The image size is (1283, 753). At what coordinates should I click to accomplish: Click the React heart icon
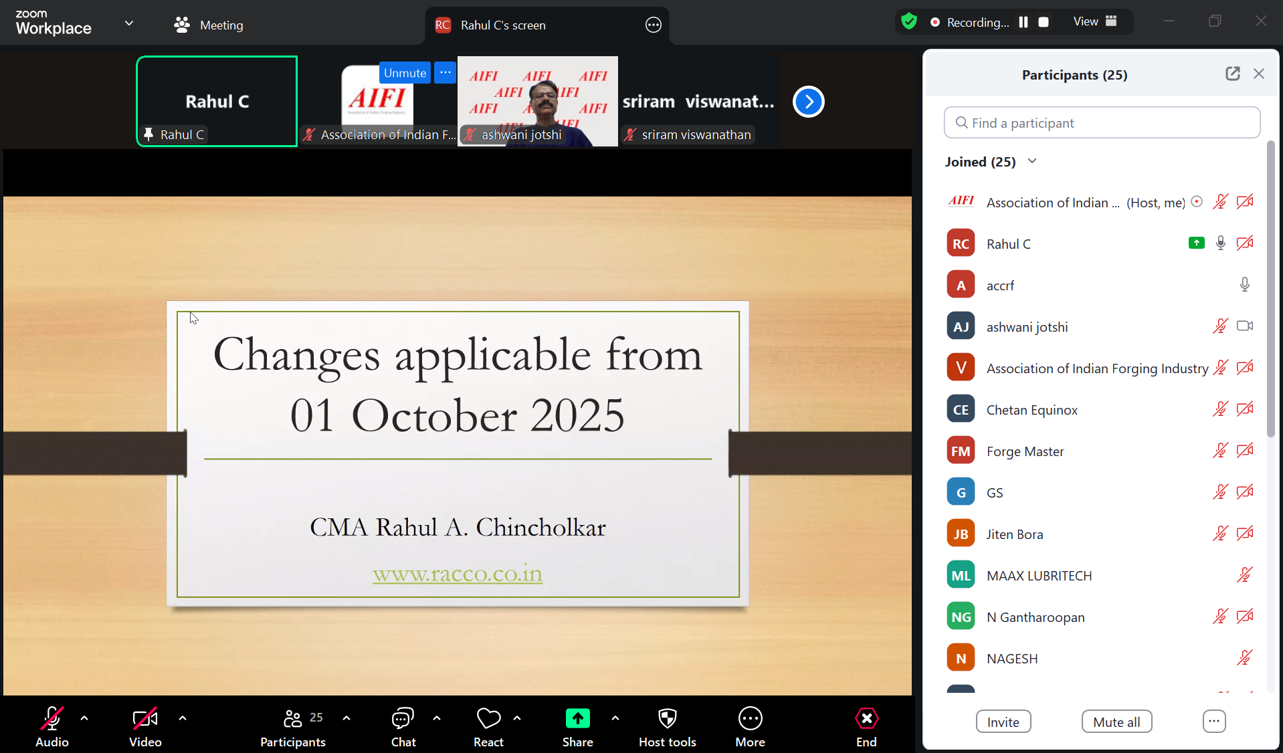tap(488, 719)
